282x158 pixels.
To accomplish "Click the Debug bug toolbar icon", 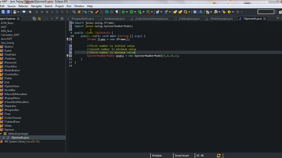I will coord(123,12).
